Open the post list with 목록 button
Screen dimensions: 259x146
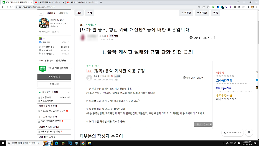215,13
